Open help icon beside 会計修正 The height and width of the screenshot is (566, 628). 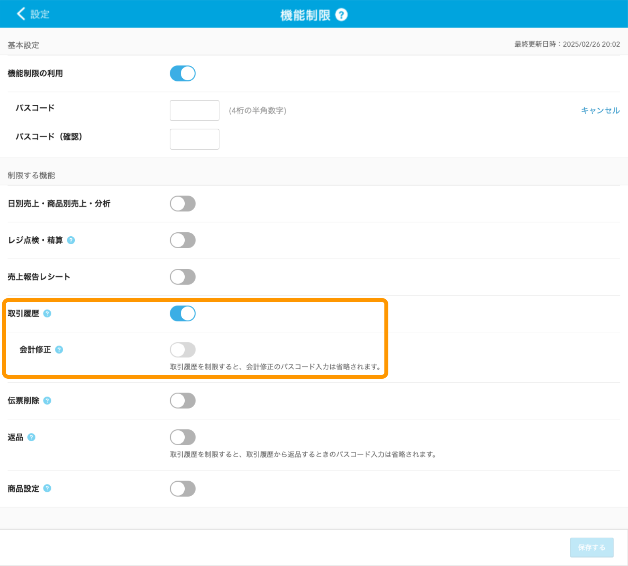(59, 349)
